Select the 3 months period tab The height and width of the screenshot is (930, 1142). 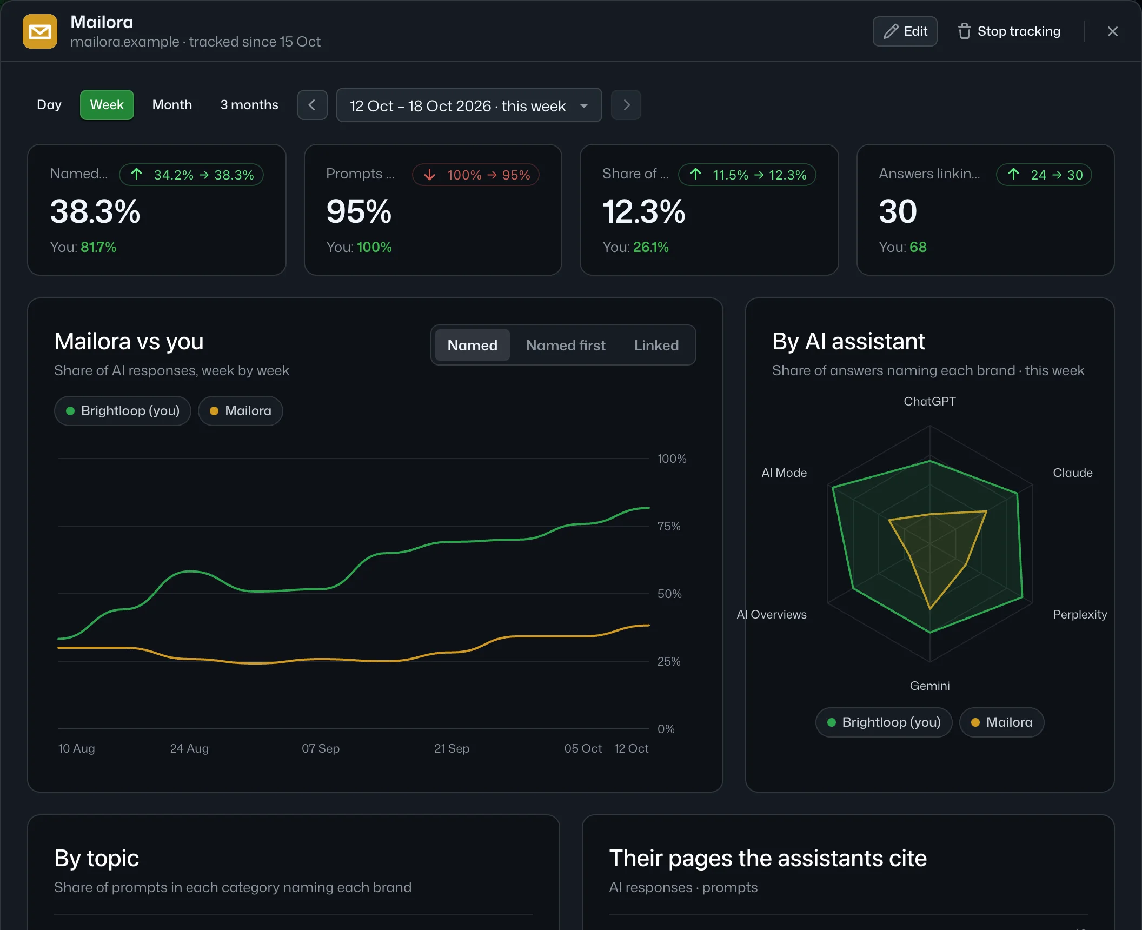tap(249, 105)
